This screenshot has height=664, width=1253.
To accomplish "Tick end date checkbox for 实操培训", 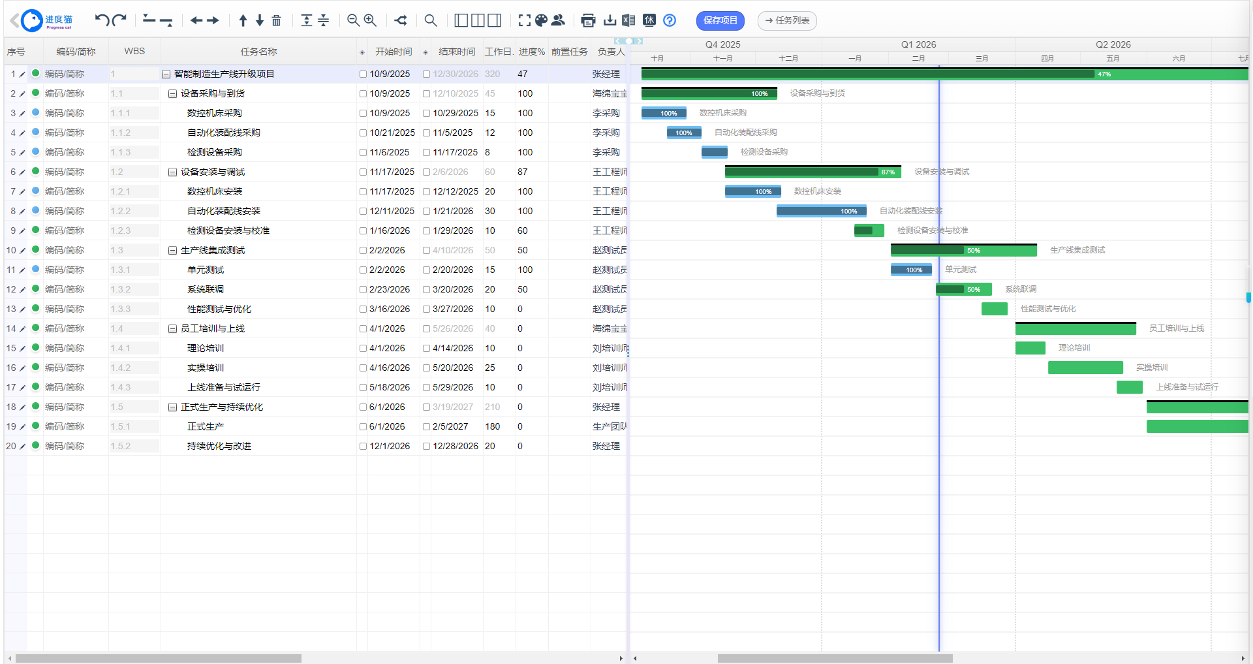I will pyautogui.click(x=426, y=368).
